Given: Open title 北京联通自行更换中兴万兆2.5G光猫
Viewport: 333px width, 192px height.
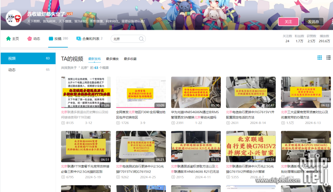Looking at the screenshot, I should 250,169.
